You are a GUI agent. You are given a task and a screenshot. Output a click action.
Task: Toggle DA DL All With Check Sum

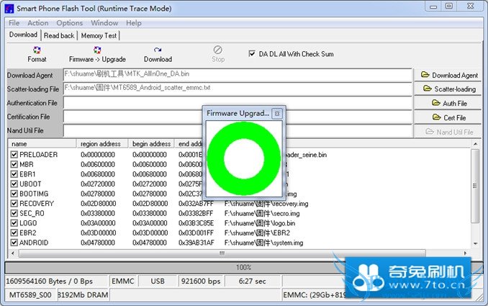[x=252, y=53]
